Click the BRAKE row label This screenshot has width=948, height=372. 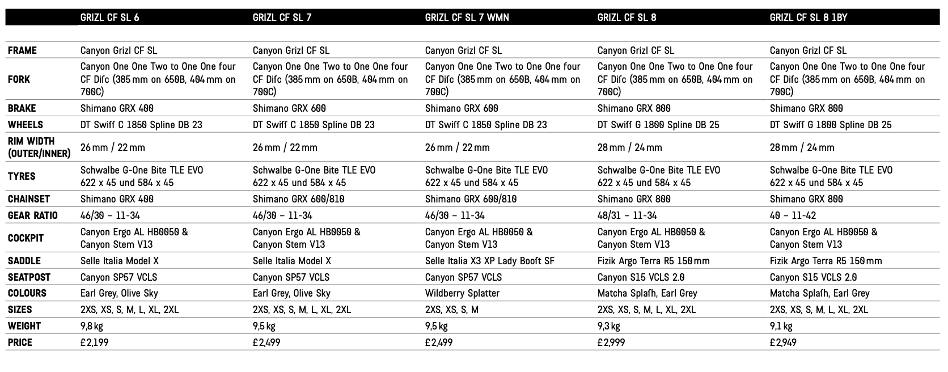(x=22, y=108)
